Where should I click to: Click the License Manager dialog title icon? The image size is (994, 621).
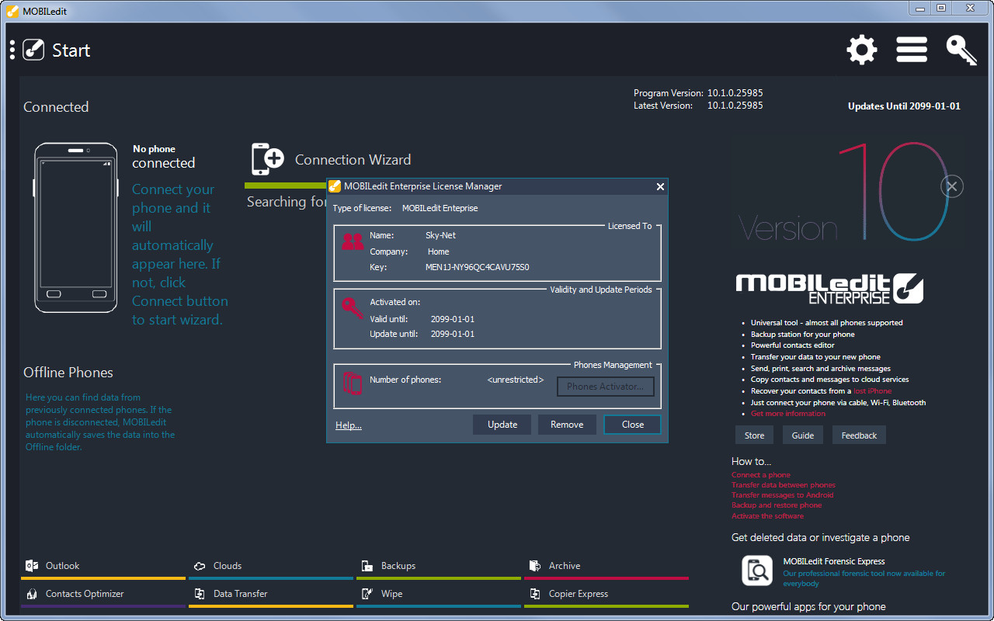point(335,186)
